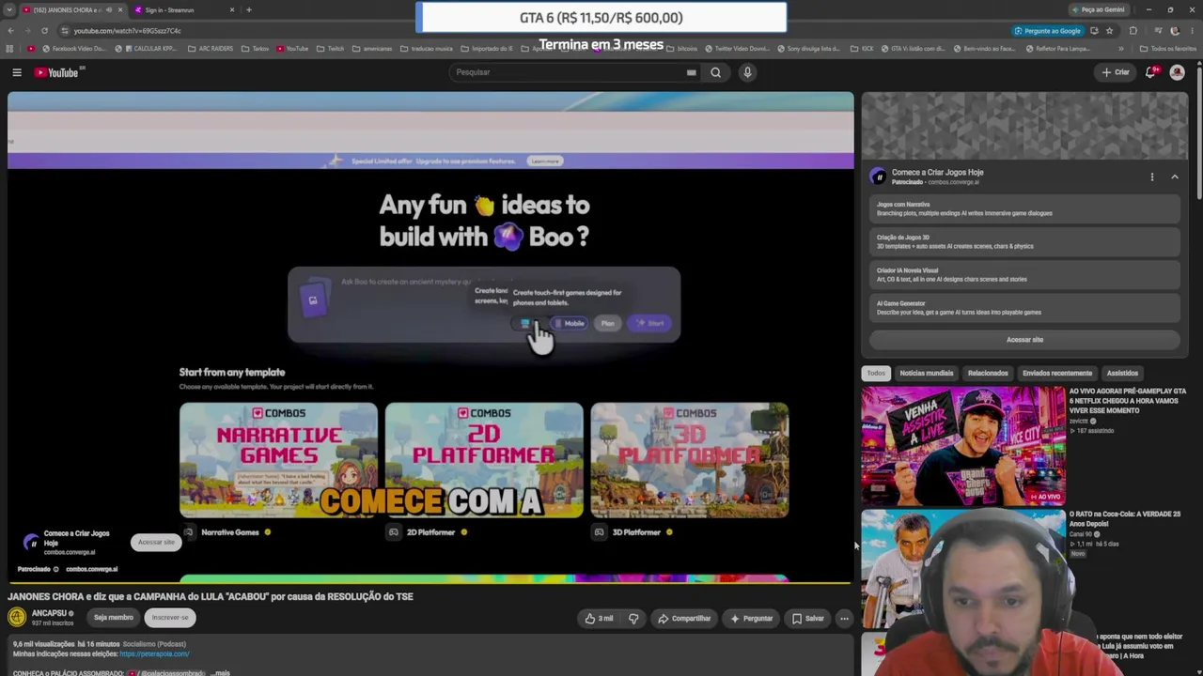Click the Inscrever-se subscribe button
Screen dimensions: 1203x676
[x=170, y=618]
